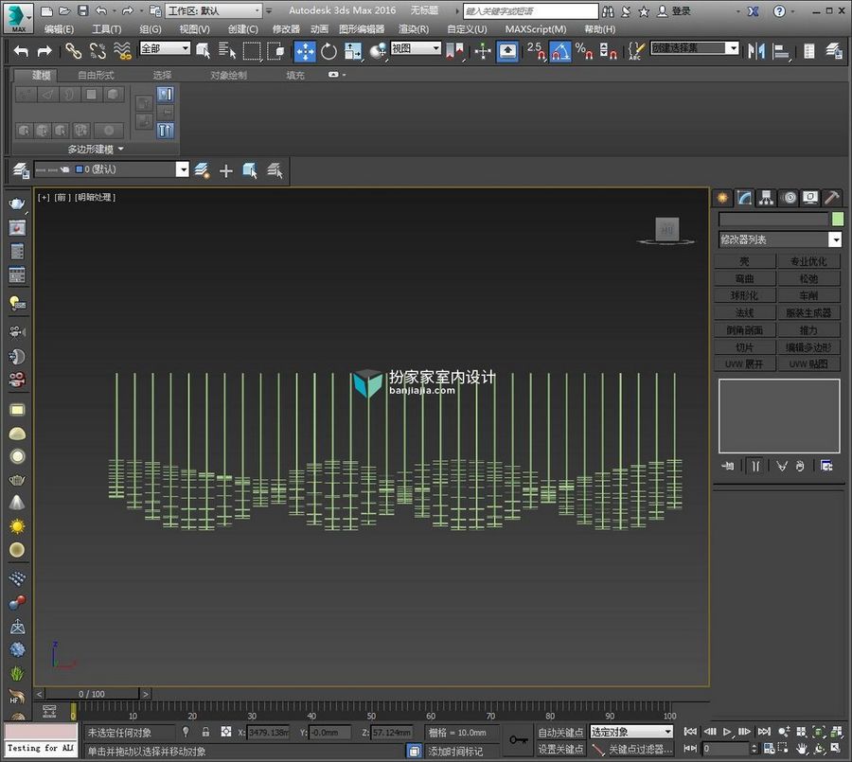This screenshot has width=852, height=762.
Task: Select the Rotate tool
Action: click(328, 52)
